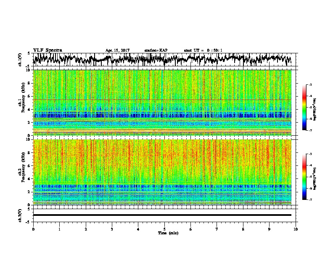
Task: Click the "start UT = 0 :50: 1" text
Action: click(203, 50)
